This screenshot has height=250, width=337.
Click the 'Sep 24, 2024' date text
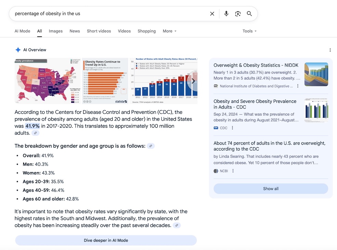[x=225, y=114]
